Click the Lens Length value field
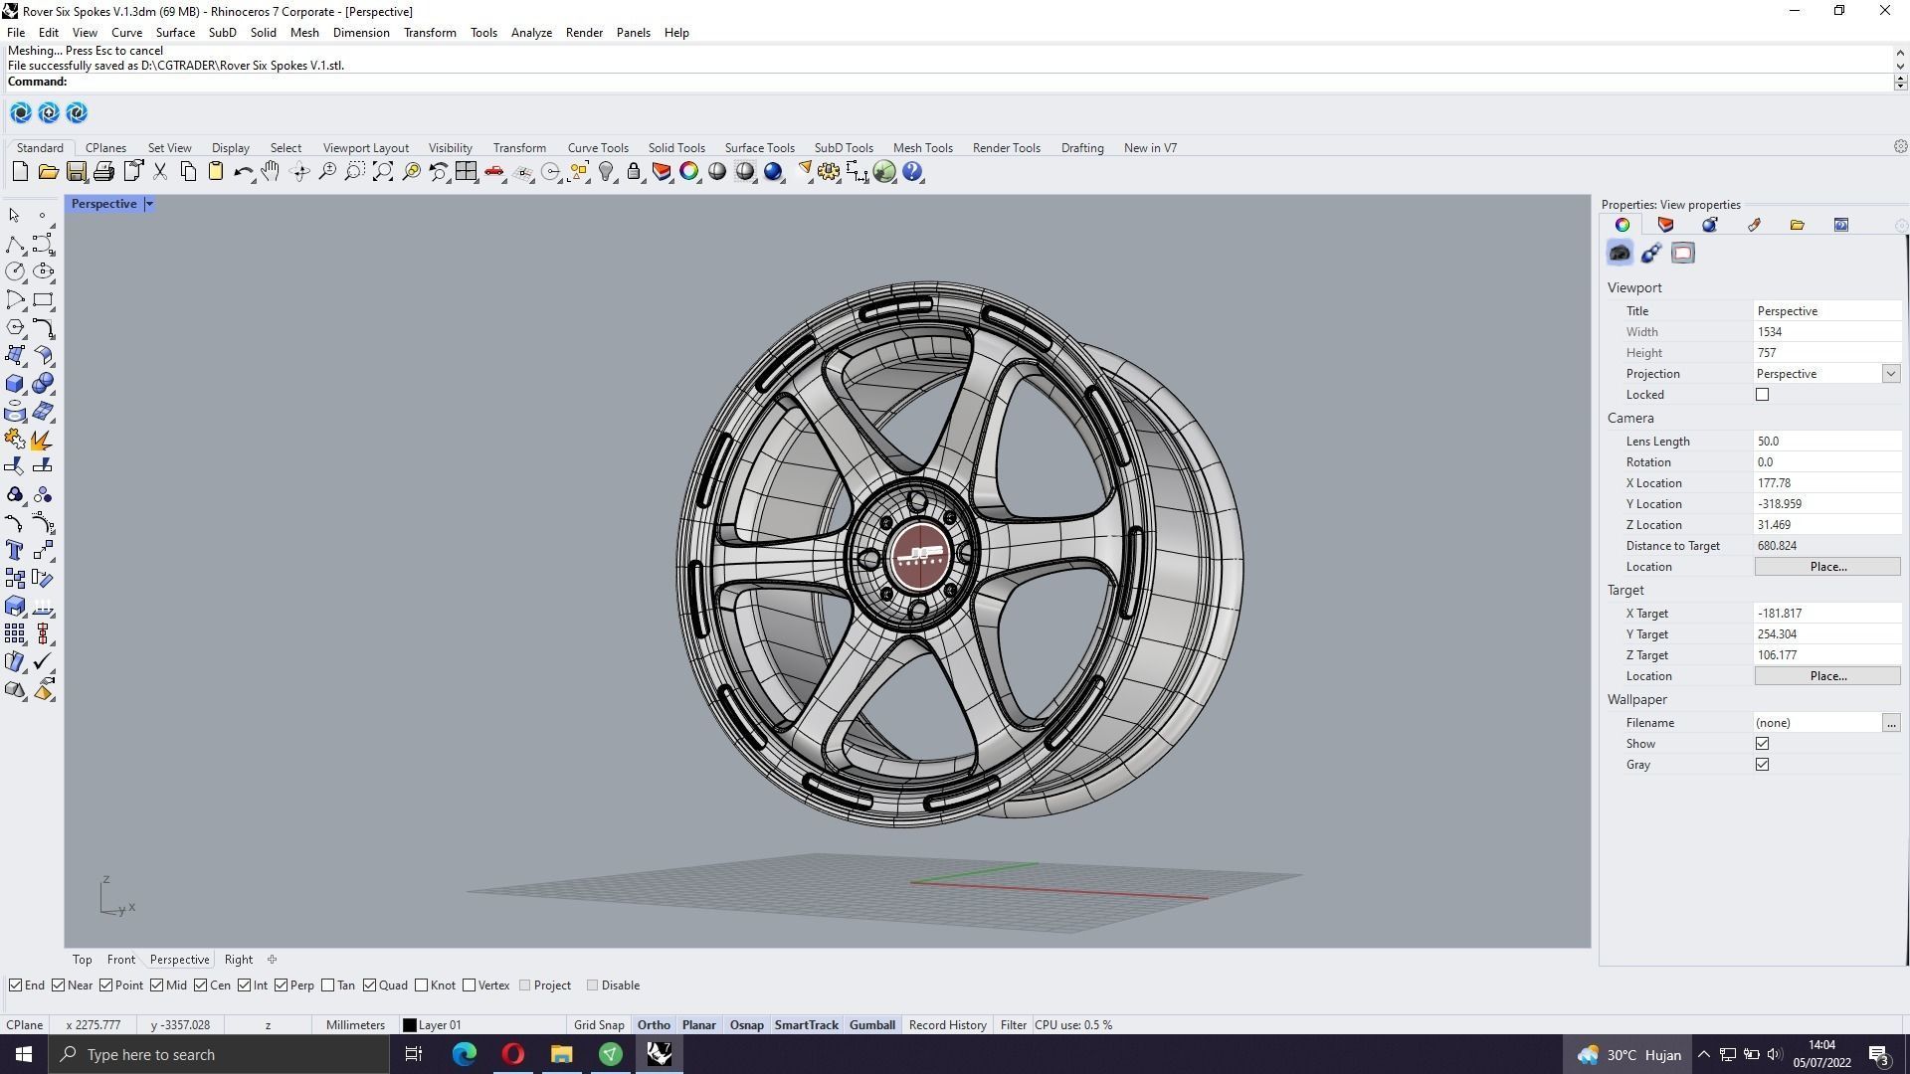This screenshot has width=1910, height=1074. click(x=1826, y=442)
